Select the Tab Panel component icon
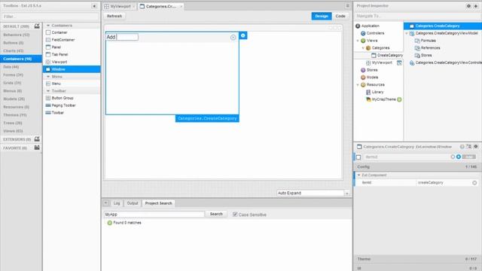Screen dimensions: 482x271 (48, 54)
